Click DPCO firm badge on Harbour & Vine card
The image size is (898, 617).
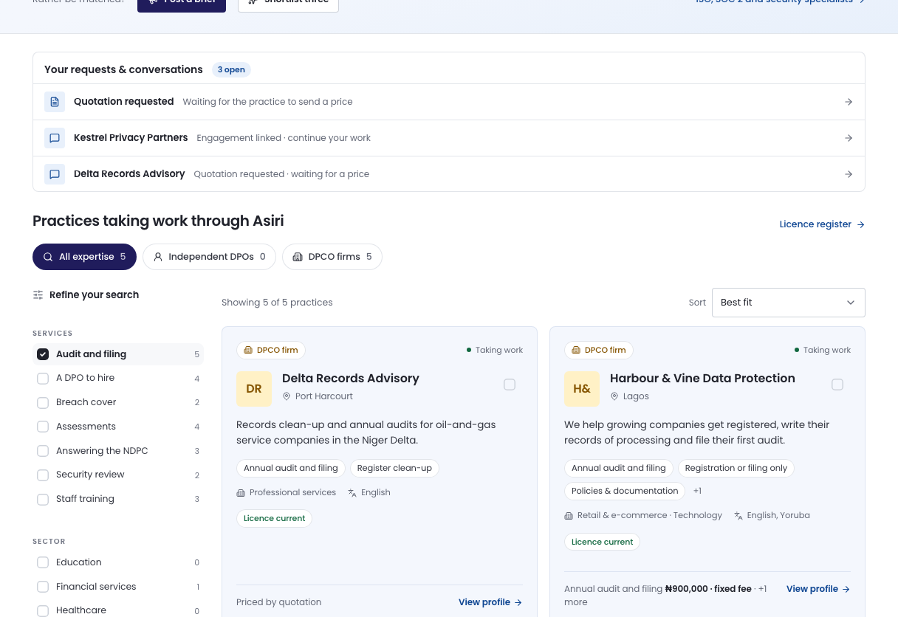point(599,351)
